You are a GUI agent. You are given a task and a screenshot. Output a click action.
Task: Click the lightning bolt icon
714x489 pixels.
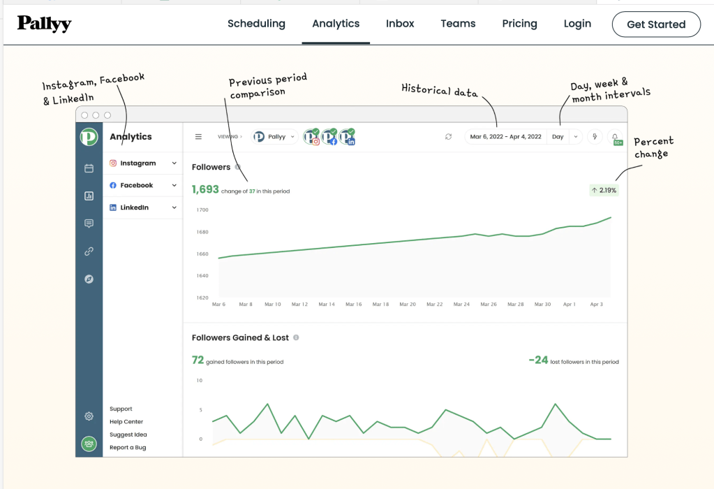[595, 137]
